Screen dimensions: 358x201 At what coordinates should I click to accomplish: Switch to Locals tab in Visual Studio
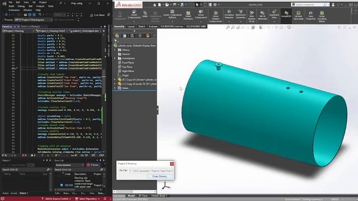14,193
